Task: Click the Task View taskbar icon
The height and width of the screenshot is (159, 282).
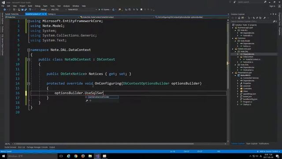Action: click(61, 156)
